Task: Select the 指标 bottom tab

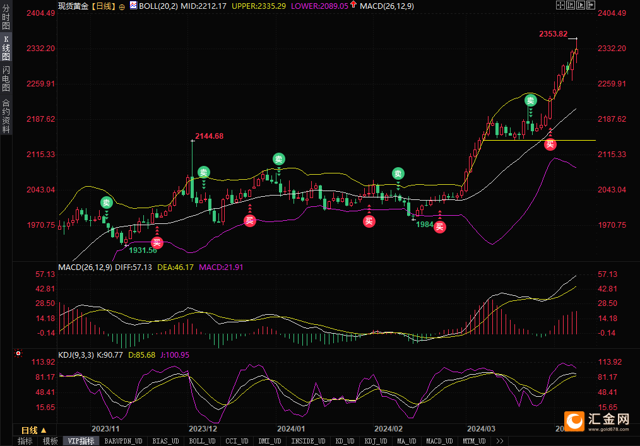Action: tap(25, 441)
